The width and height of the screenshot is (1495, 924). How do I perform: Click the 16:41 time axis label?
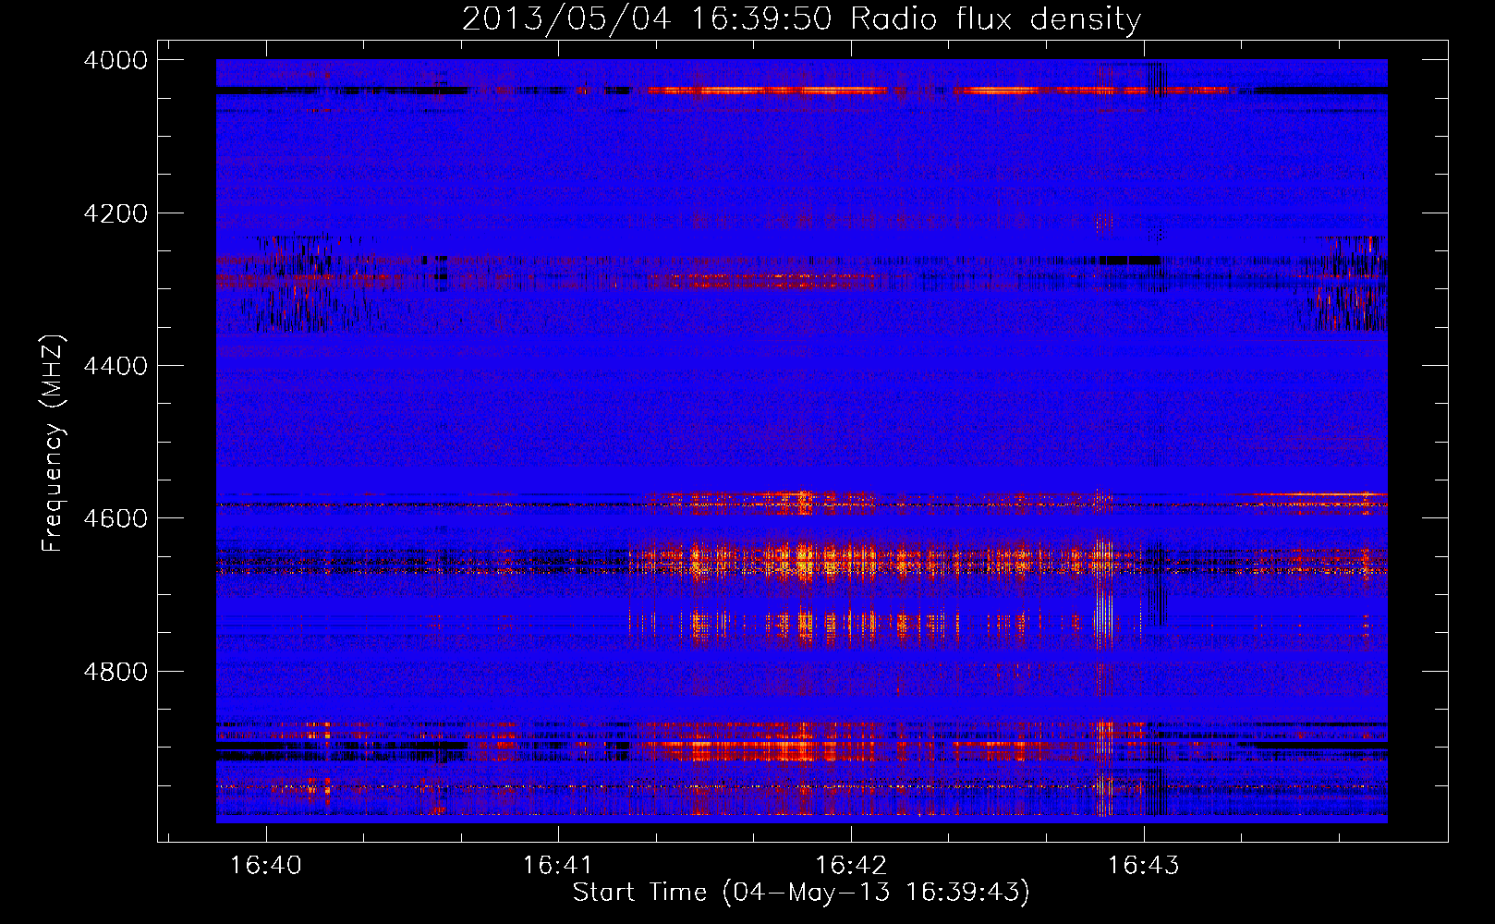557,865
